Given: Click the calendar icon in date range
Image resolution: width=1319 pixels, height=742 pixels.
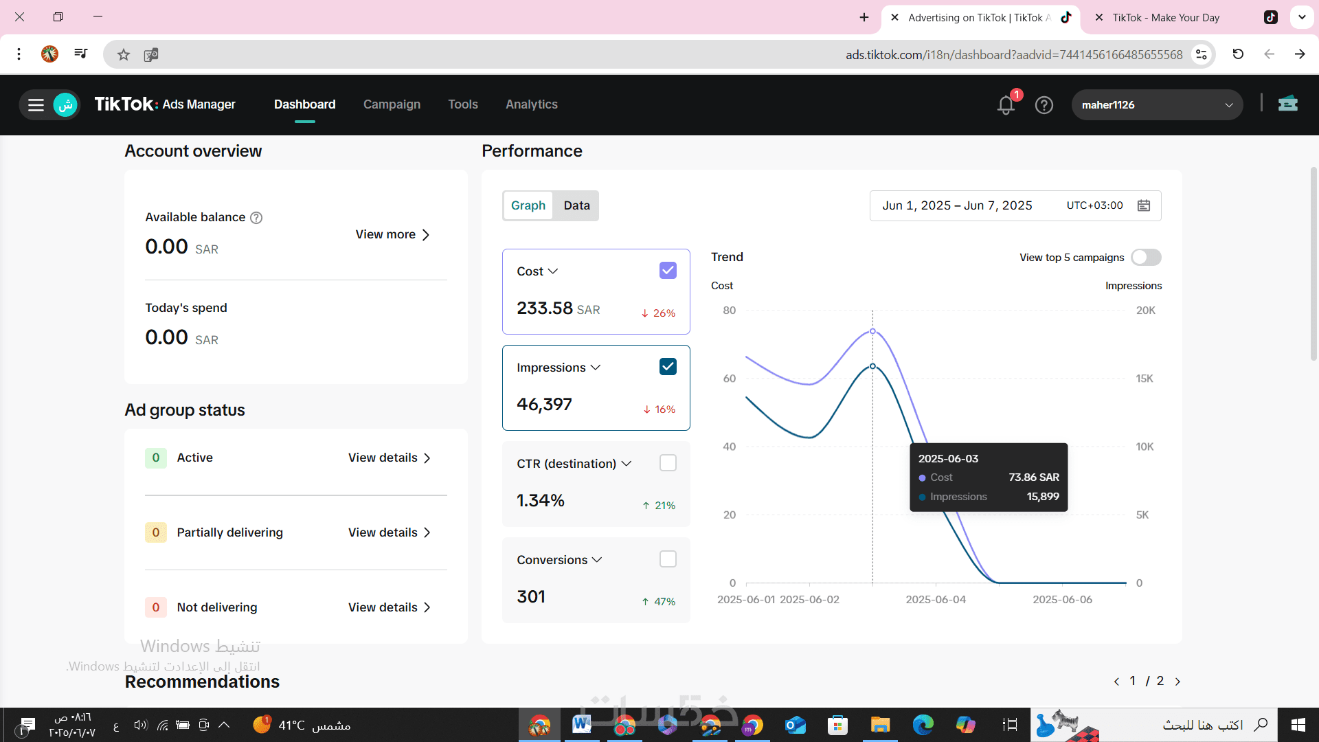Looking at the screenshot, I should (x=1143, y=205).
